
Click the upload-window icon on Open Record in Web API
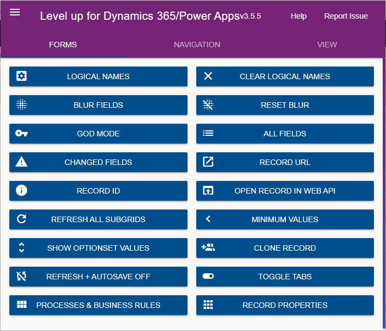pos(208,190)
